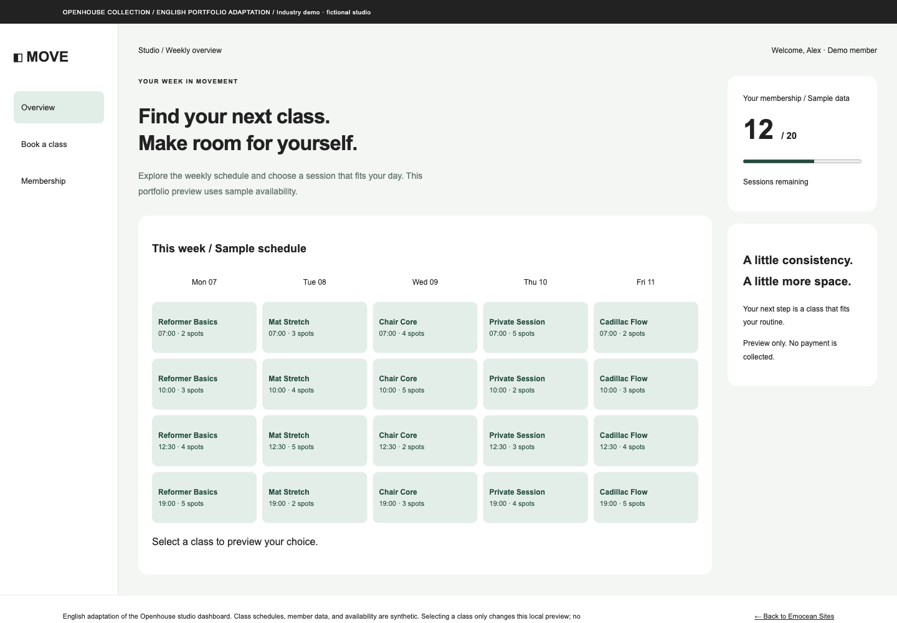
Task: Select Mat Stretch 19:00 class
Action: [x=315, y=498]
